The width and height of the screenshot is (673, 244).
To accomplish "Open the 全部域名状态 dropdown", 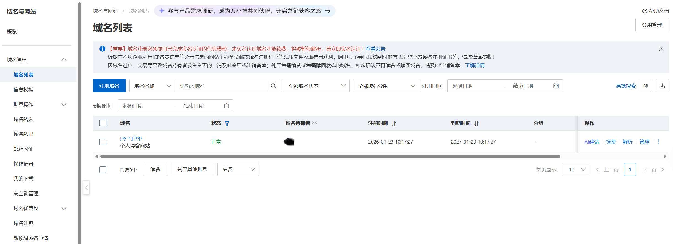I will pos(316,86).
